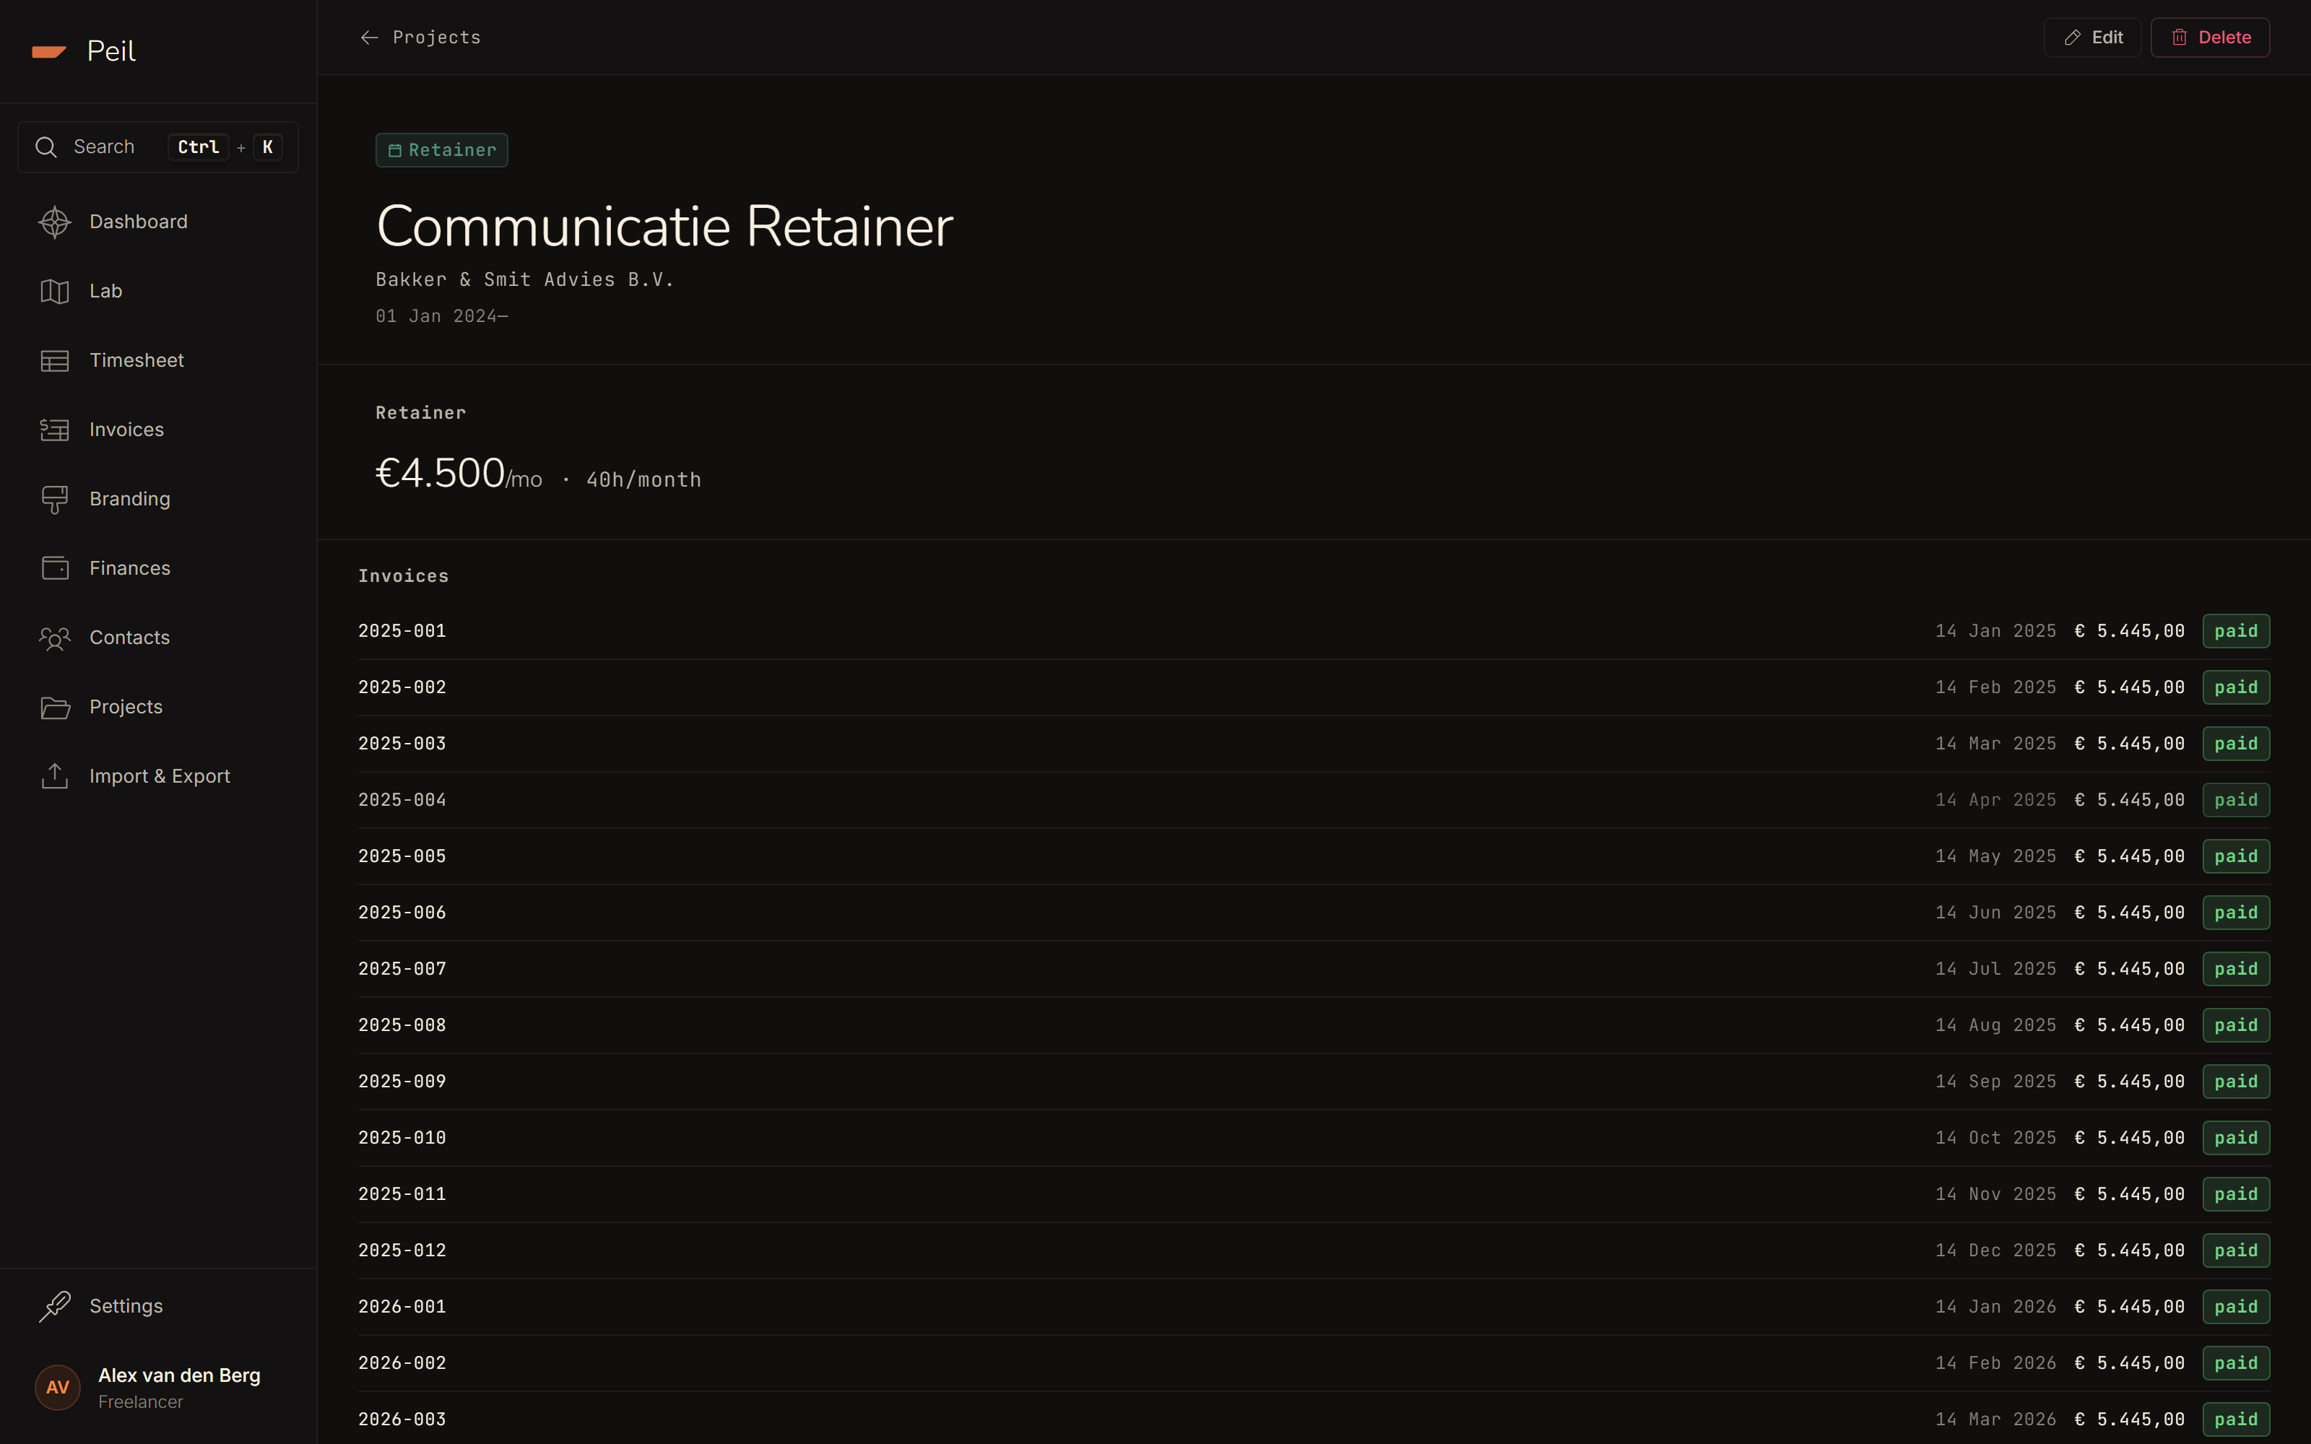Click the Peil logo icon
Screen dimensions: 2311x1444
48,51
